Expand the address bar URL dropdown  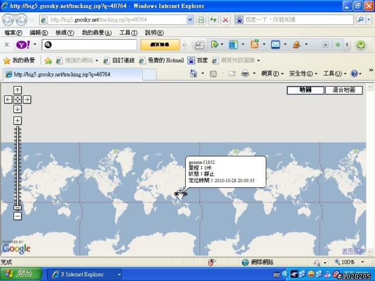tap(190, 19)
